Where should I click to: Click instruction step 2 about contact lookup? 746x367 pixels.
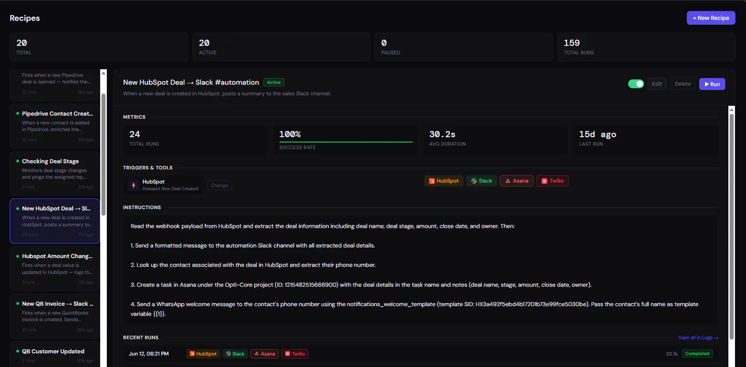(x=253, y=265)
